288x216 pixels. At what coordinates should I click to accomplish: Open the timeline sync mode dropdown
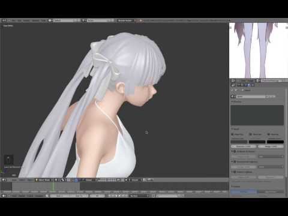point(139,196)
